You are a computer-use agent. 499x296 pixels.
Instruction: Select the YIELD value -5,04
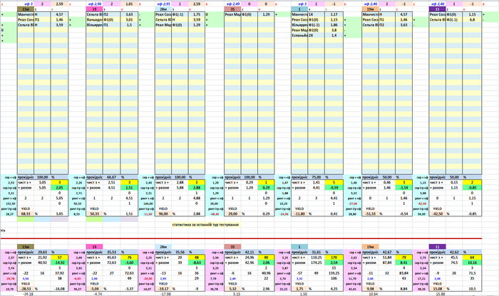[x=95, y=289]
